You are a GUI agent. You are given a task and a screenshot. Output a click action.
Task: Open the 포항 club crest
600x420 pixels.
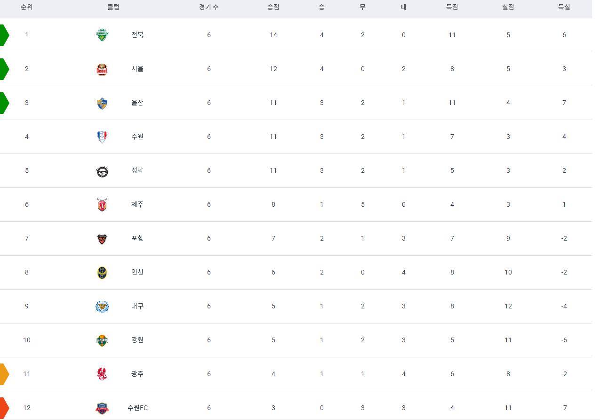pyautogui.click(x=102, y=238)
